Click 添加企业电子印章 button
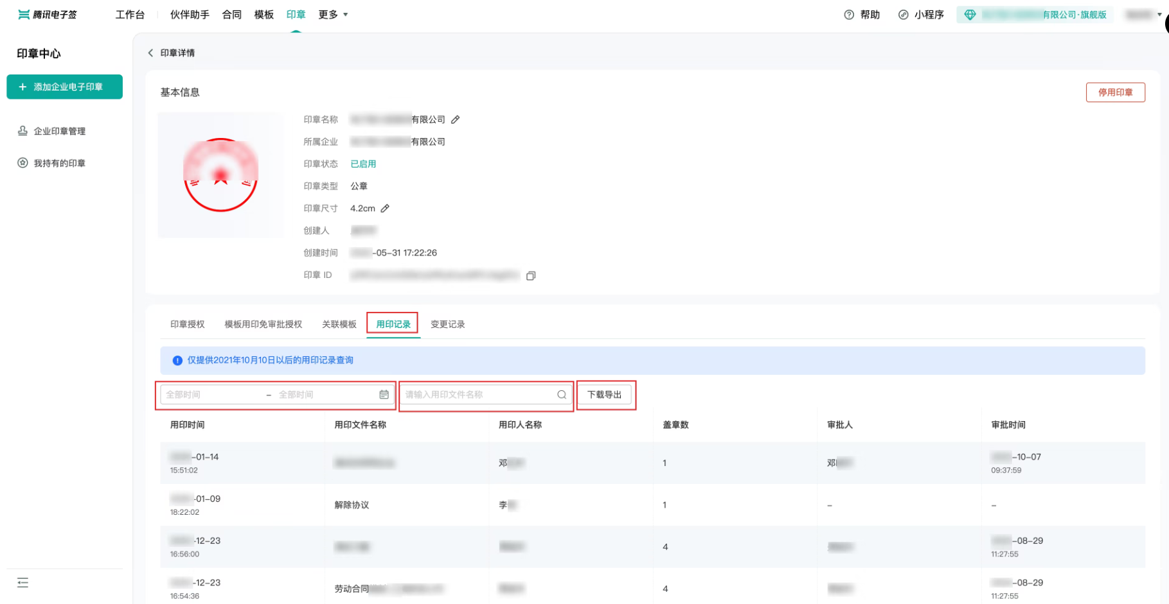The width and height of the screenshot is (1169, 604). click(64, 87)
